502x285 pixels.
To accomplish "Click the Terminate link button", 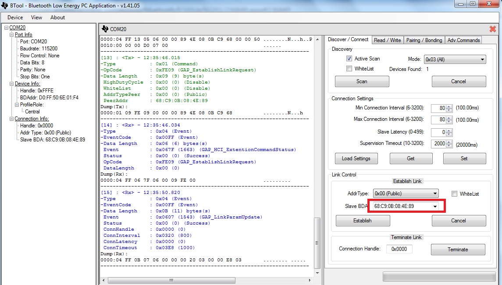I will click(458, 250).
